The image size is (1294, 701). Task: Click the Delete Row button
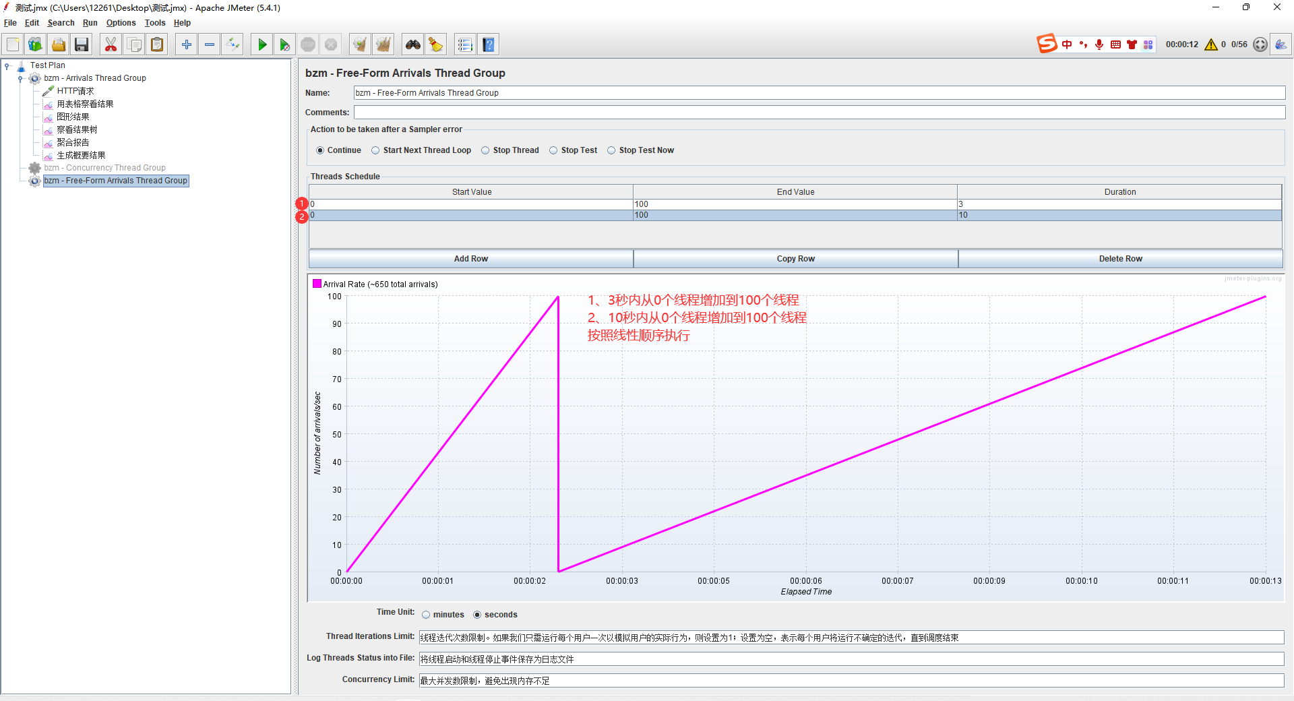pyautogui.click(x=1121, y=259)
